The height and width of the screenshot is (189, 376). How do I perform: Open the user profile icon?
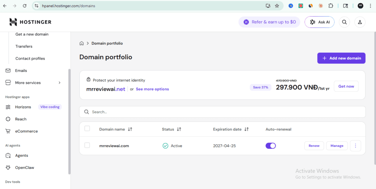(x=360, y=22)
